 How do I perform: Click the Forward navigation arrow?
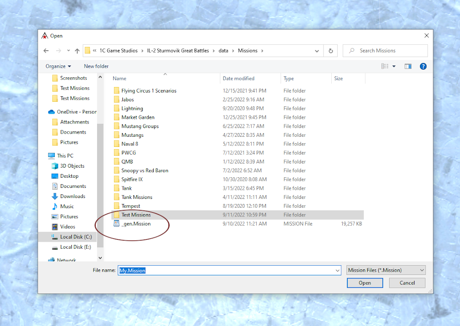[x=58, y=51]
